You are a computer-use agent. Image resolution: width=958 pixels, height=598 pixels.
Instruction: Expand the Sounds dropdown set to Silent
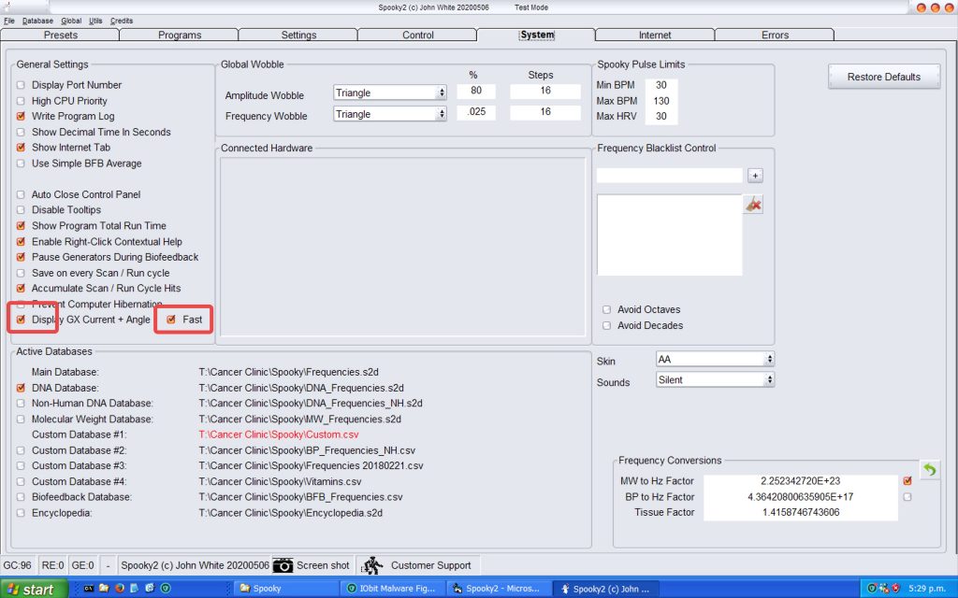[x=716, y=380]
